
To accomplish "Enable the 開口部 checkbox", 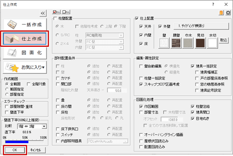I will click(x=58, y=84).
